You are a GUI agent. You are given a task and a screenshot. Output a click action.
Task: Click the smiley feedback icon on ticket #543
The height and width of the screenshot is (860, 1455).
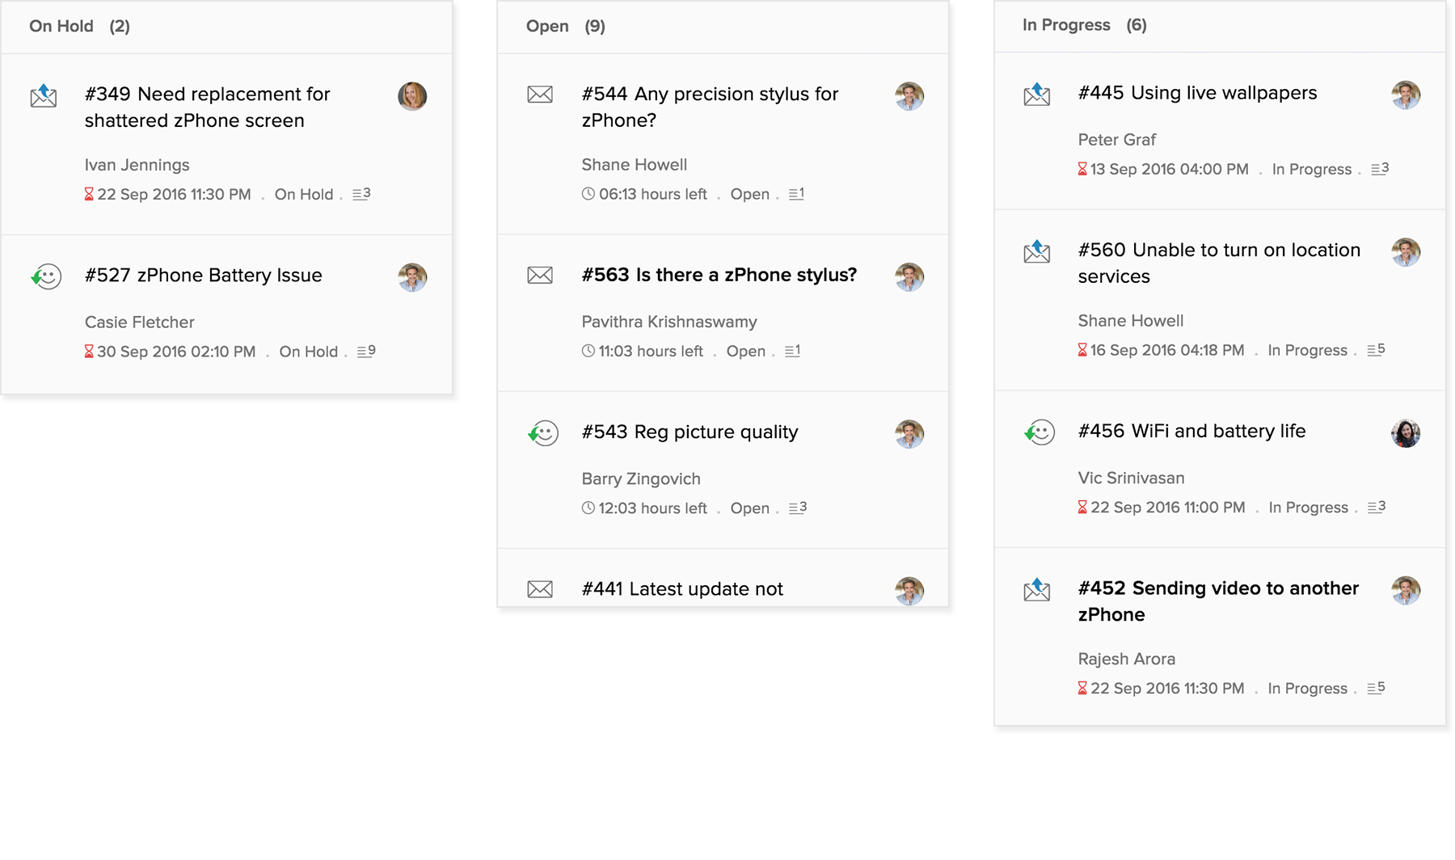pos(543,433)
